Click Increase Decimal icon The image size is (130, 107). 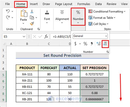(x=99, y=44)
